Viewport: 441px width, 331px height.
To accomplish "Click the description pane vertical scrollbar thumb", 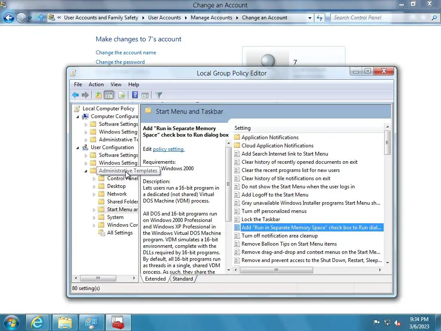I will [228, 184].
